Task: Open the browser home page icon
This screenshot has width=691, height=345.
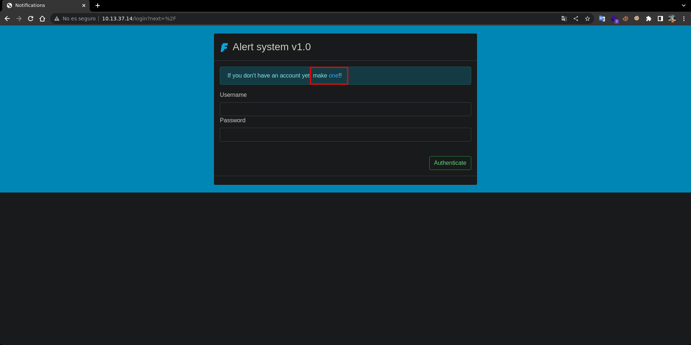Action: (42, 19)
